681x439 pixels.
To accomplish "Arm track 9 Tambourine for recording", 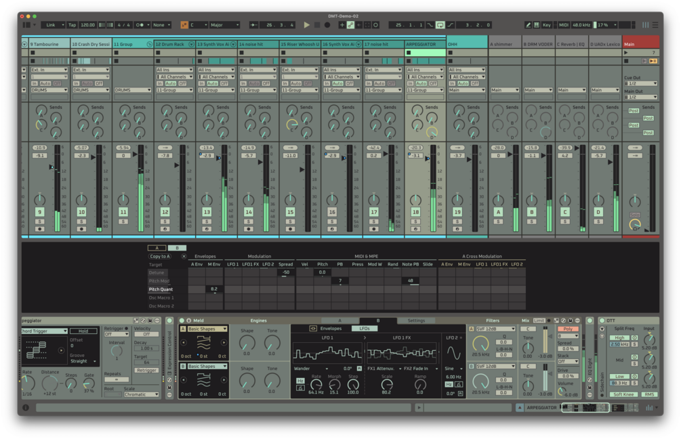I will (39, 229).
